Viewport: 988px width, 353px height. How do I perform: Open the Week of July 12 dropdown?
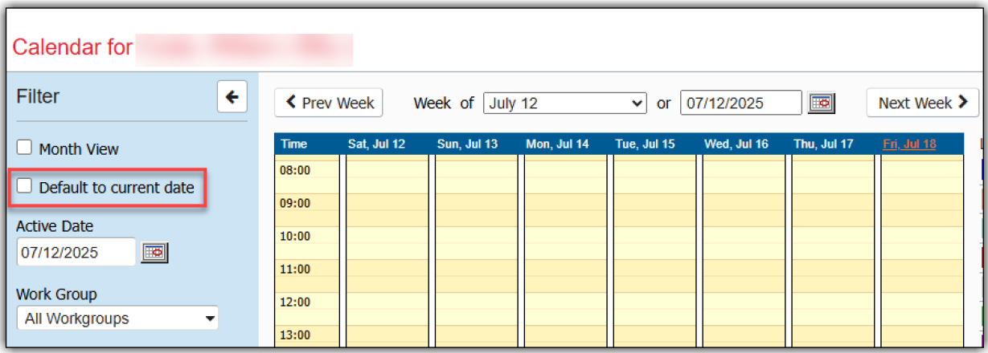pyautogui.click(x=564, y=103)
